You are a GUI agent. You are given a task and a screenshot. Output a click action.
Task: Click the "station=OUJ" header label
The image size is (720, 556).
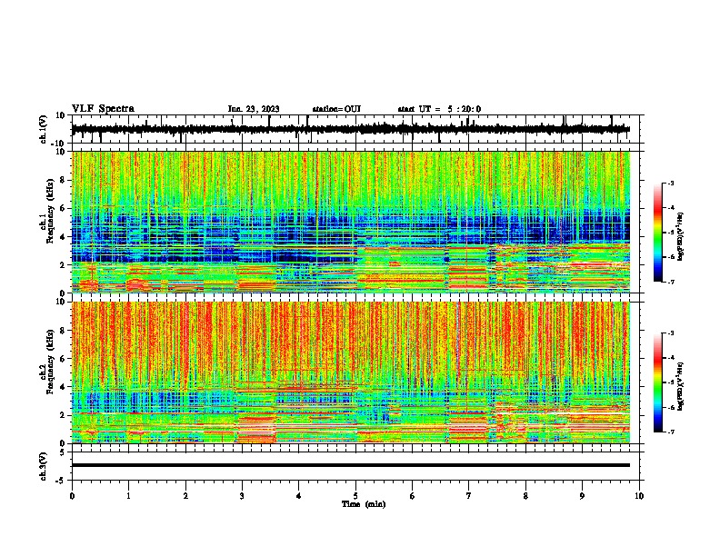coord(336,109)
